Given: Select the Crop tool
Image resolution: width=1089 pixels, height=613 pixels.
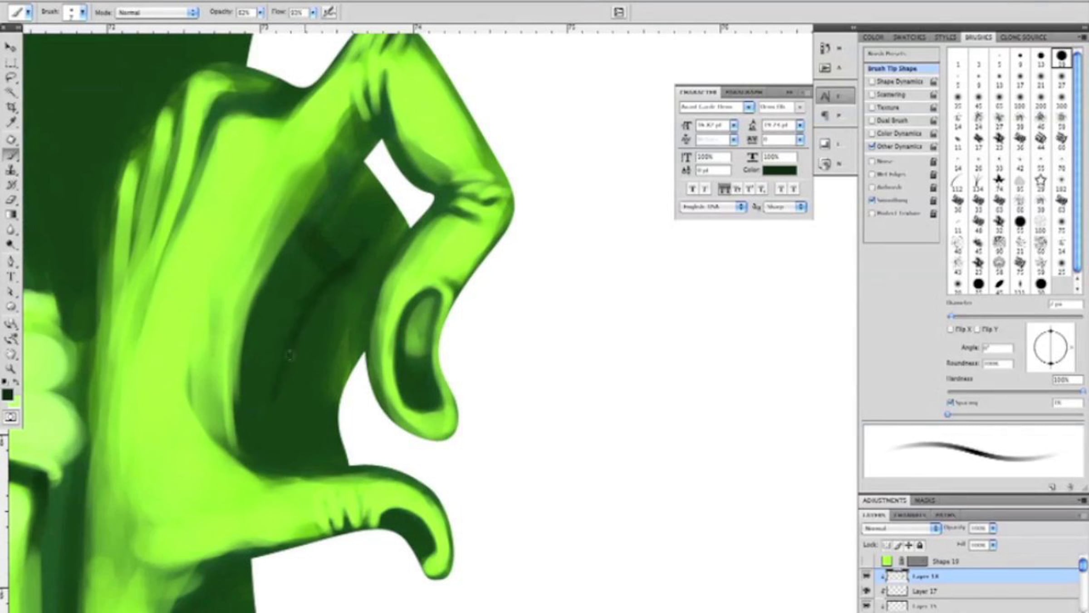Looking at the screenshot, I should 11,108.
